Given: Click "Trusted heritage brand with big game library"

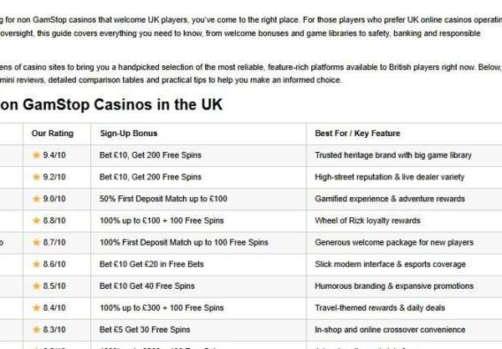Looking at the screenshot, I should tap(393, 155).
